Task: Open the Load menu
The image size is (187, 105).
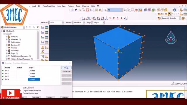Action: click(34, 6)
